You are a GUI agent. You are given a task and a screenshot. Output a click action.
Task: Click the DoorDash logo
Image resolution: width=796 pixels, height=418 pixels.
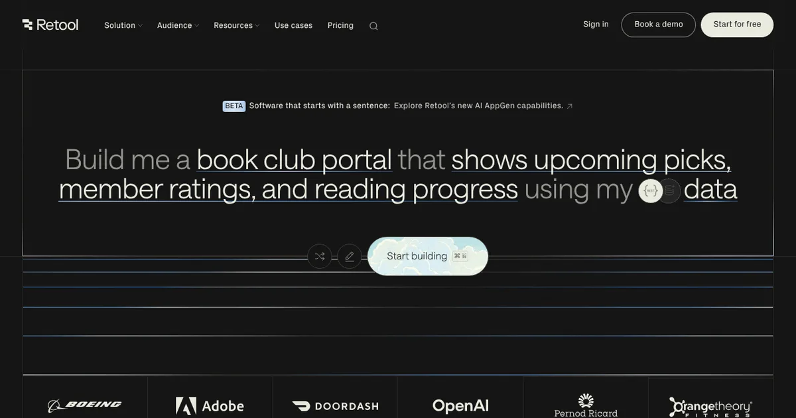click(x=335, y=406)
